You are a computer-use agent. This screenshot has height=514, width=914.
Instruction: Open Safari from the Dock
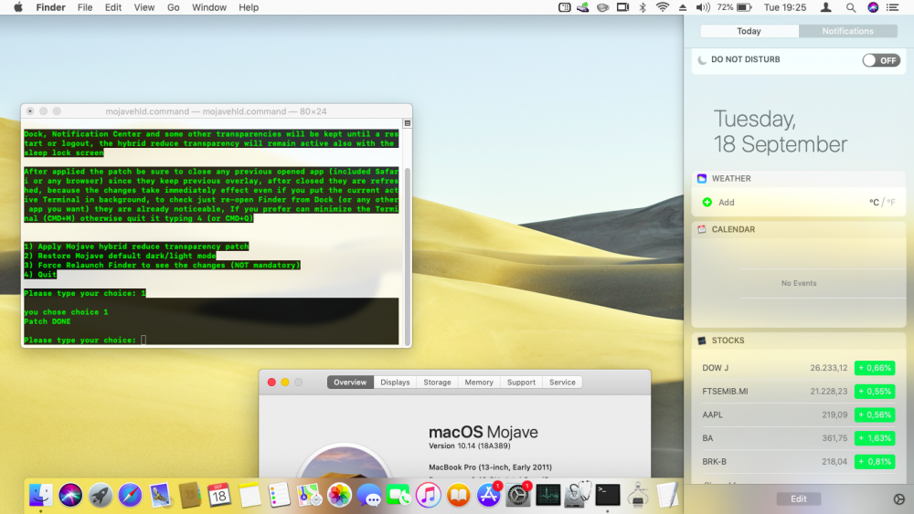(130, 496)
